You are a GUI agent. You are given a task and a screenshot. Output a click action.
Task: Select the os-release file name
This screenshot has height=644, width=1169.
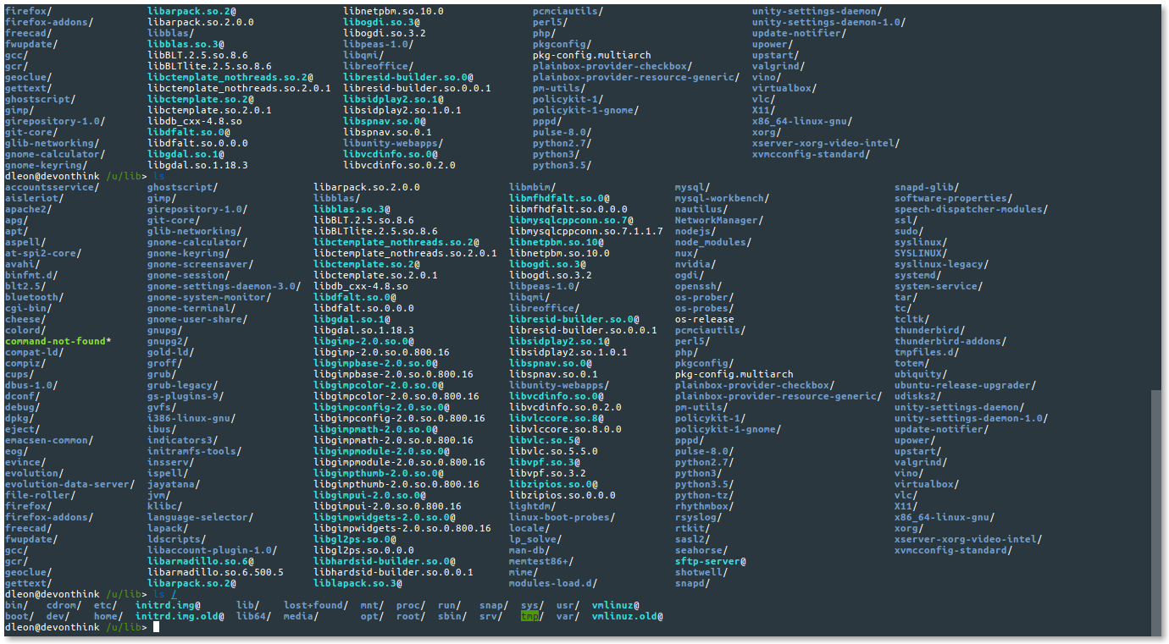click(705, 319)
